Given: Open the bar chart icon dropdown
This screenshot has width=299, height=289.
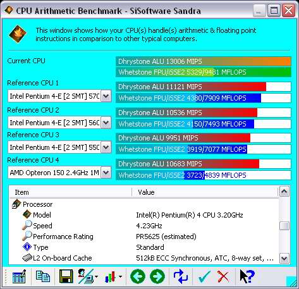Looking at the screenshot, I should pos(120,276).
